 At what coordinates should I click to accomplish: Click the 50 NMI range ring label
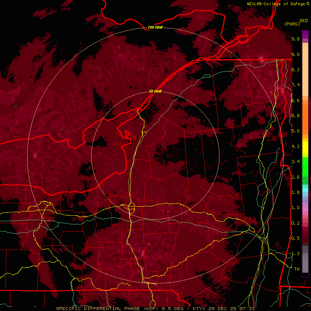pyautogui.click(x=155, y=91)
